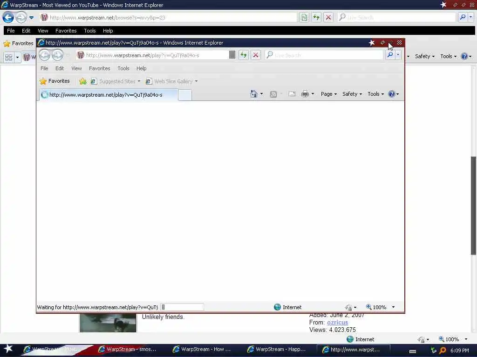Click Home icon in popup command bar
This screenshot has height=357, width=477.
[x=254, y=94]
